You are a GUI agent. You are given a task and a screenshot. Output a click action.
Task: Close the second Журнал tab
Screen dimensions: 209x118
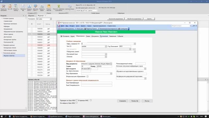(45, 16)
